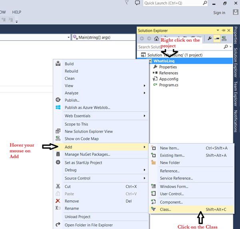The width and height of the screenshot is (240, 229).
Task: Open the class member dropdown before Main
Action: tap(69, 37)
